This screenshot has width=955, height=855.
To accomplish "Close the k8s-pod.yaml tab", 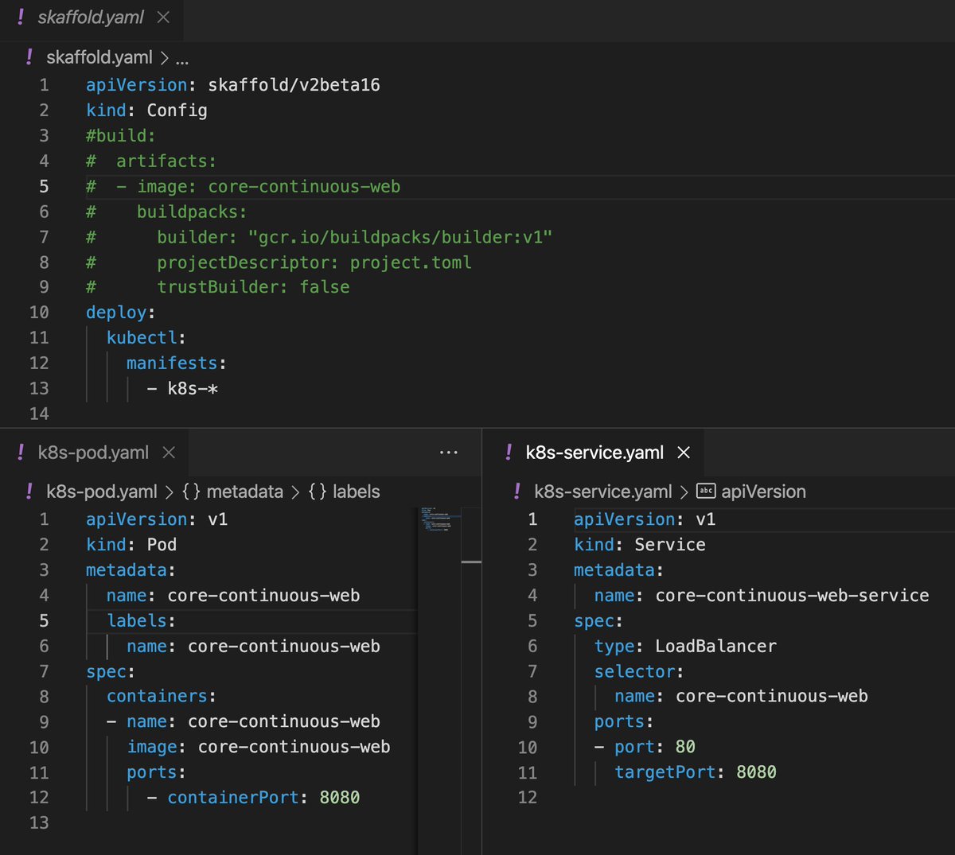I will click(169, 453).
